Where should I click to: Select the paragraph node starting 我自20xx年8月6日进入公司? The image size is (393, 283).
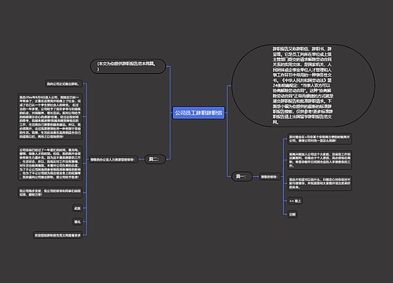point(50,116)
